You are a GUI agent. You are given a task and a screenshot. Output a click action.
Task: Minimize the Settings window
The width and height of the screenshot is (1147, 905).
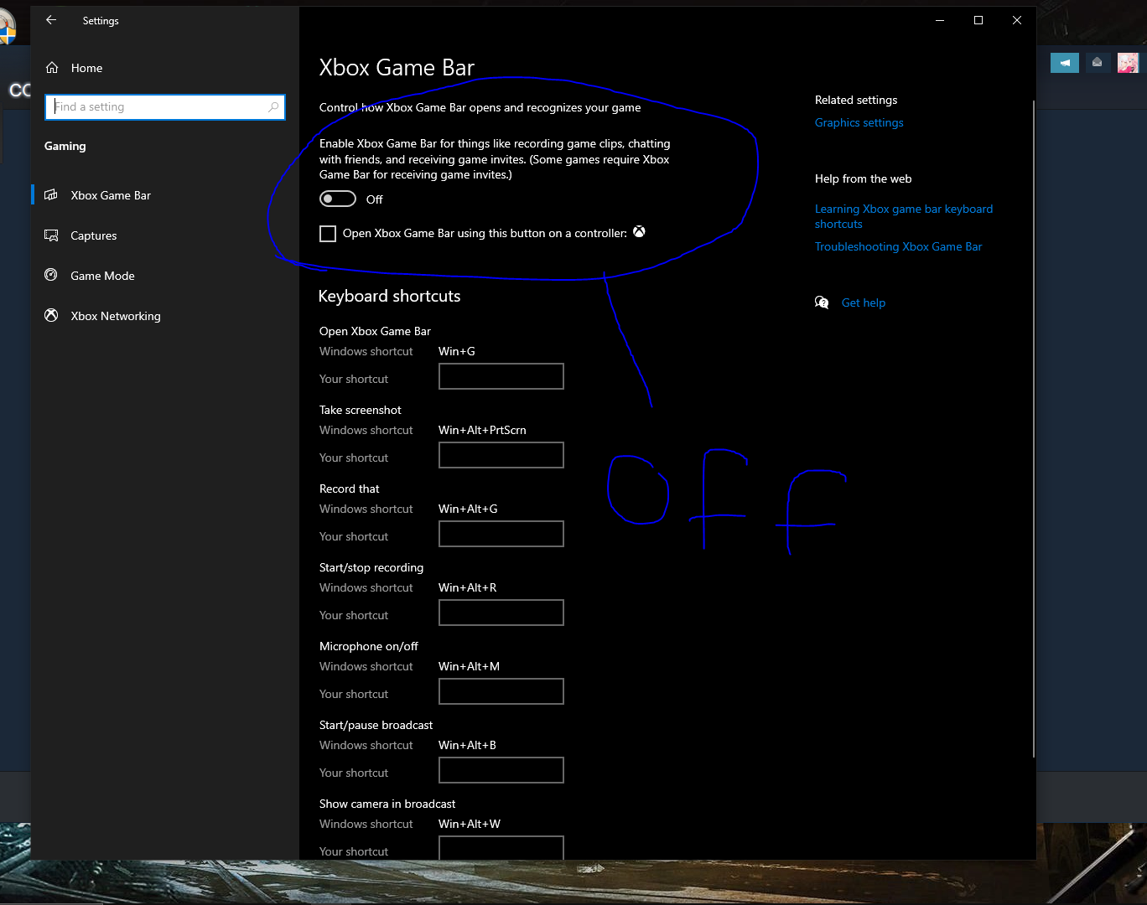[940, 20]
